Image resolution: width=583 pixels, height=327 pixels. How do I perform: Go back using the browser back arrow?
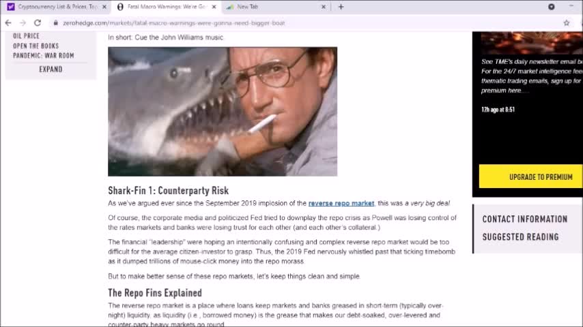click(x=8, y=23)
